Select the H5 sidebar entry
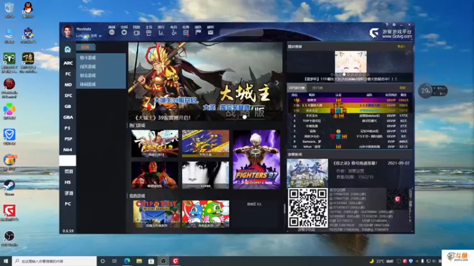This screenshot has height=266, width=474. click(68, 182)
